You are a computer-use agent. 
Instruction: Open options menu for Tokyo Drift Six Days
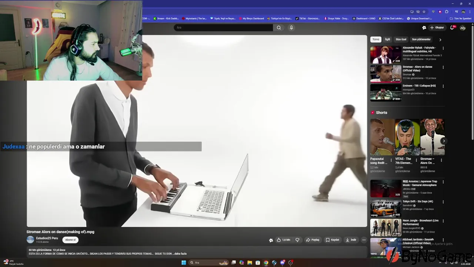pyautogui.click(x=443, y=202)
